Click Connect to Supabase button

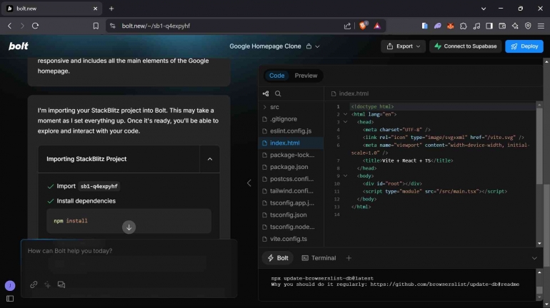click(x=465, y=46)
